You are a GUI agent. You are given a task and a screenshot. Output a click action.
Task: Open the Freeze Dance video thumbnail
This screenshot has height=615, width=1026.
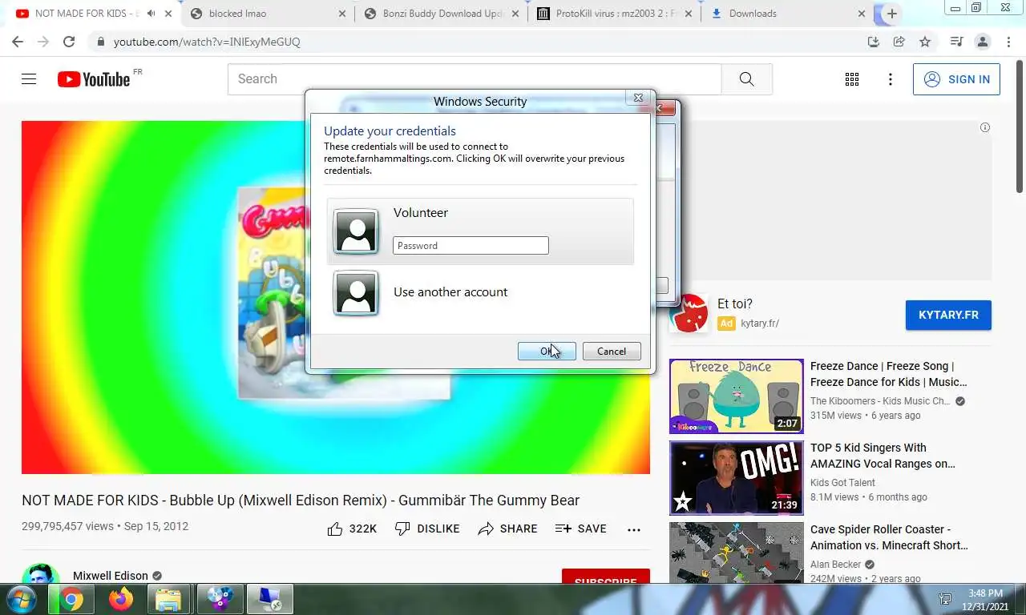(x=736, y=396)
